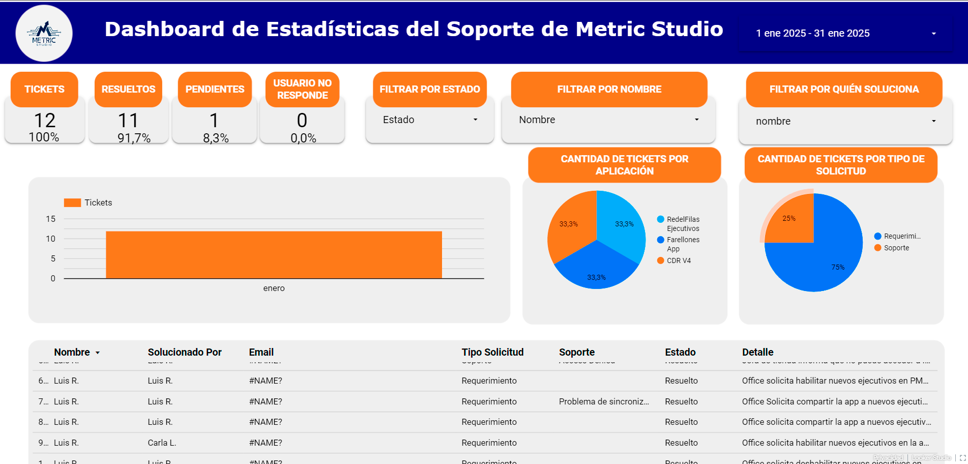Open the date range picker 1 ene 2025 - 31 ene 2025
The width and height of the screenshot is (968, 464).
(x=845, y=34)
